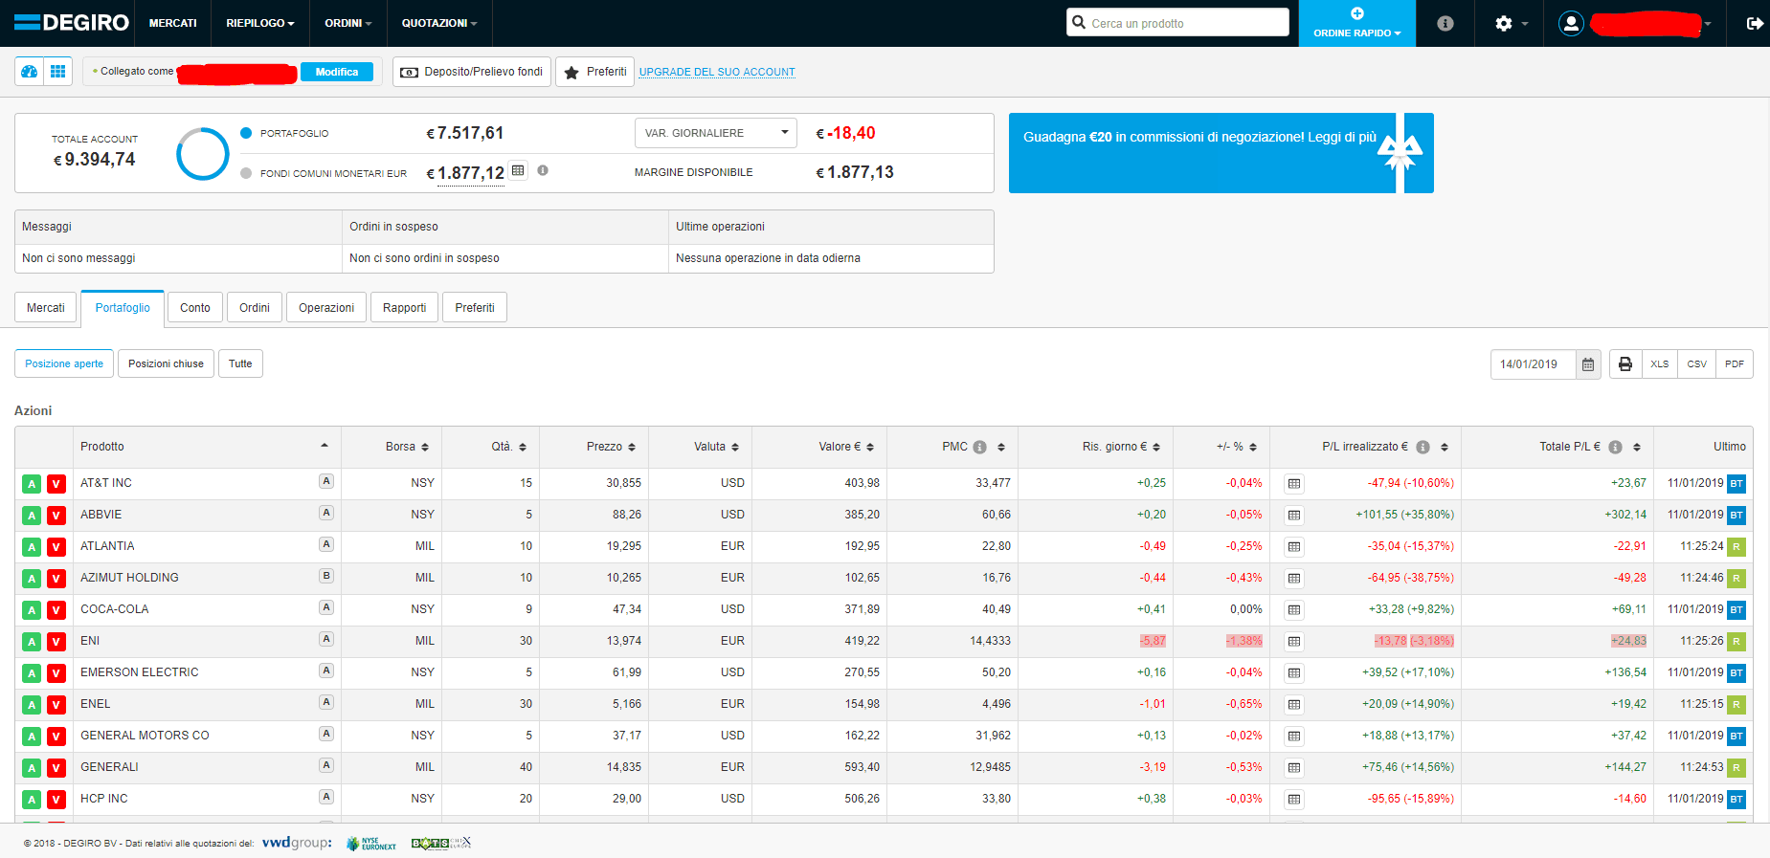
Task: Open MERCATI in the top navigation
Action: coord(173,23)
